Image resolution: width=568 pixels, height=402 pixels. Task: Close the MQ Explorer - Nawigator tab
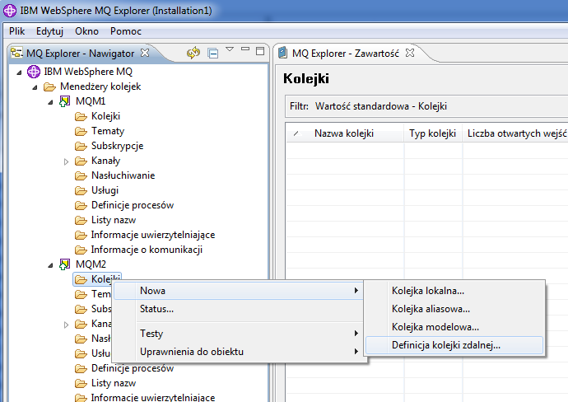click(x=145, y=53)
